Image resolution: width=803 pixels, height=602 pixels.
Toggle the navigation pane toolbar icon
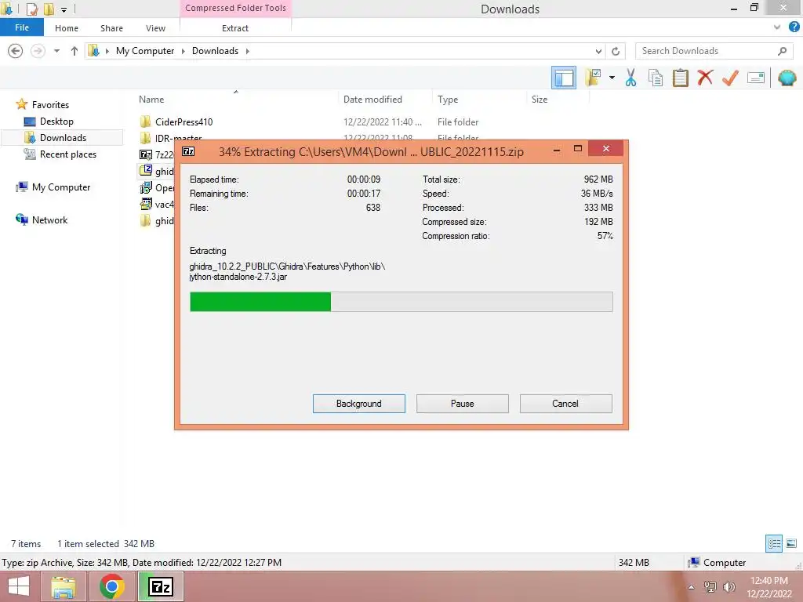[x=564, y=78]
